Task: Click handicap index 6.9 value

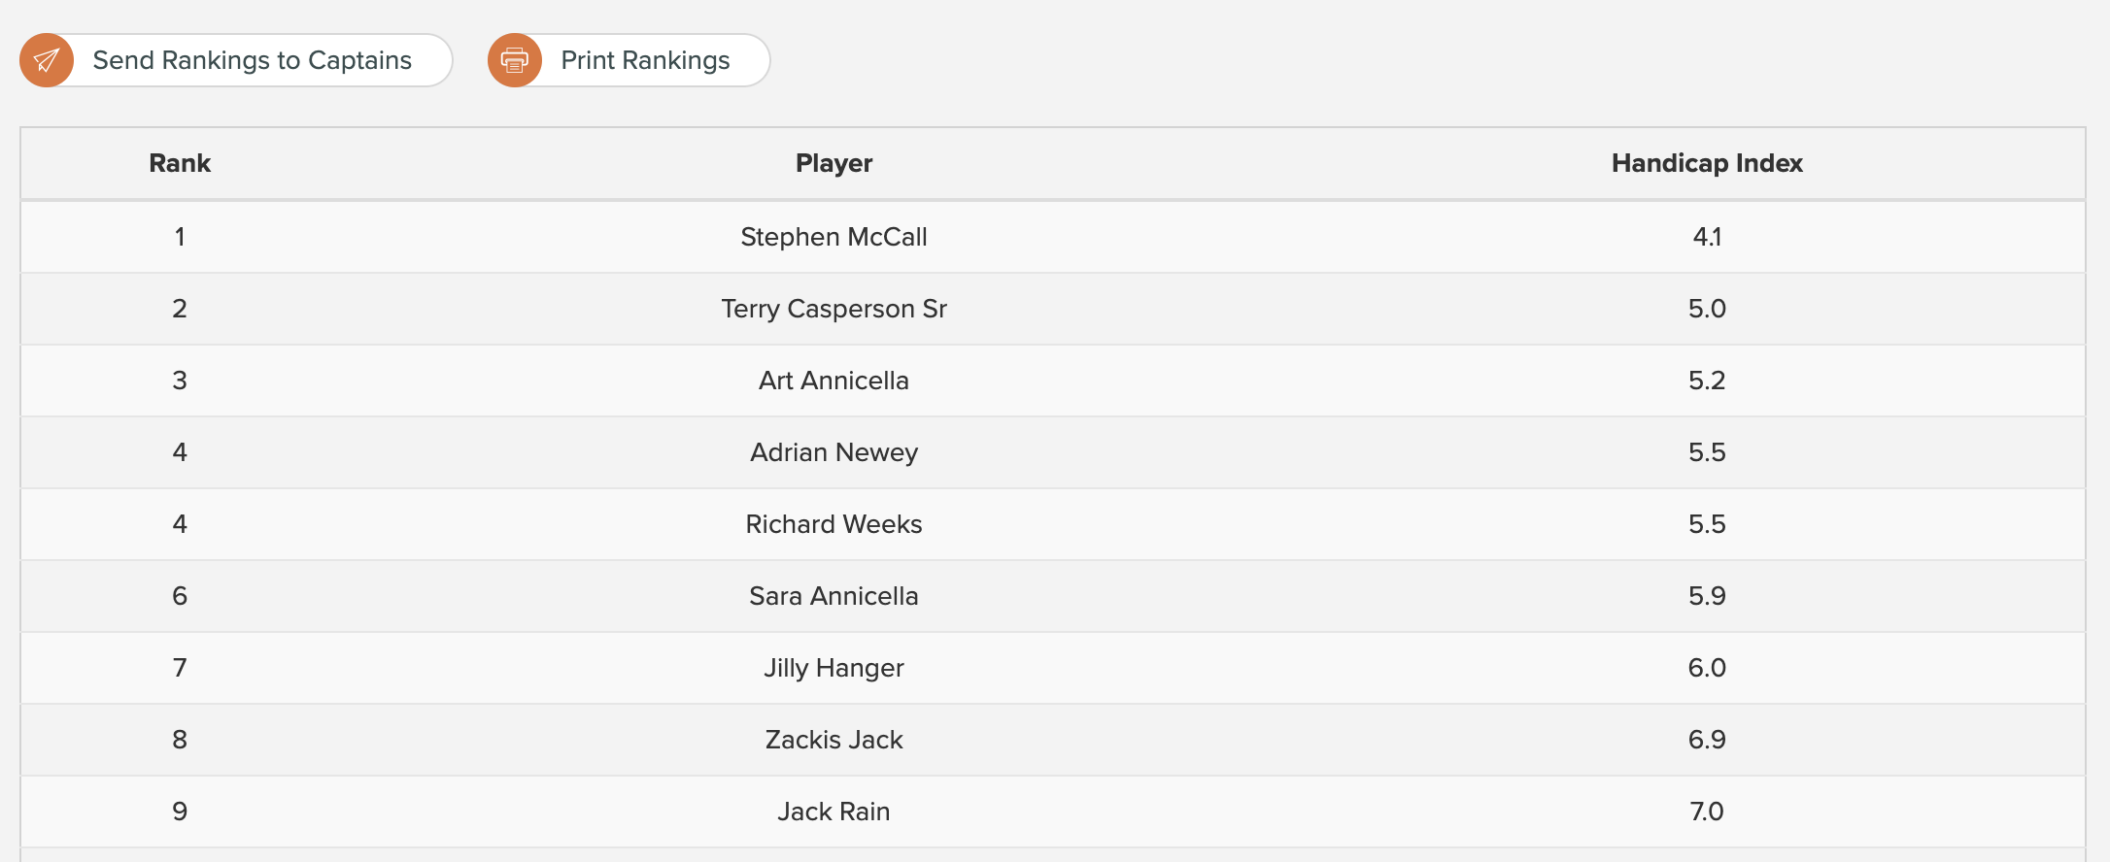Action: point(1707,740)
